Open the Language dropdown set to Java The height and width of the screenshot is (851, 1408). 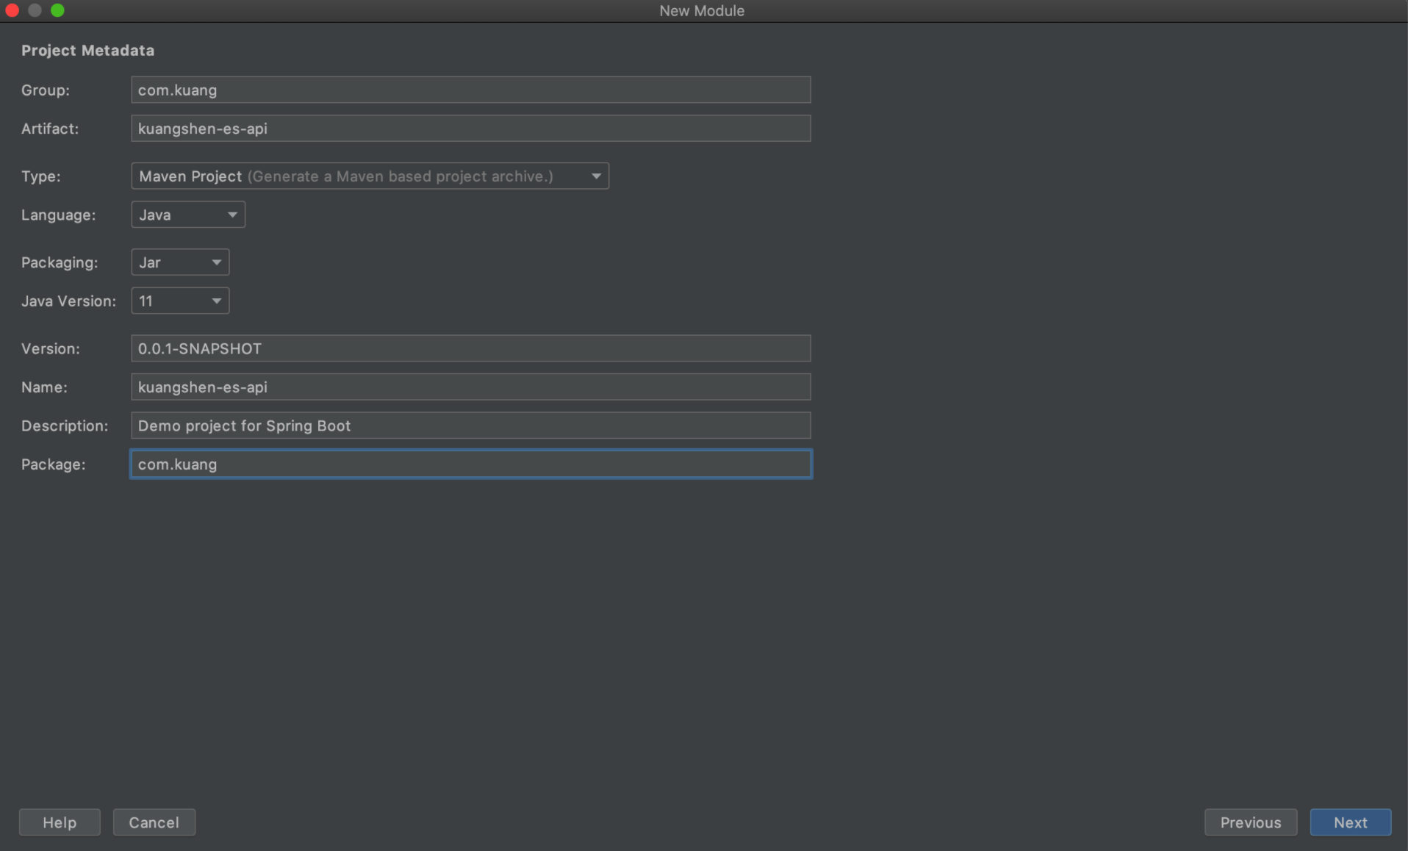[188, 215]
